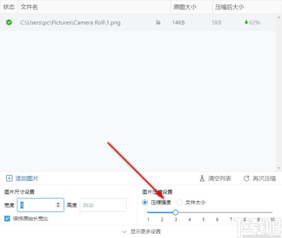This screenshot has width=282, height=238.
Task: Select the 文件大小 radio button
Action: coord(179,202)
